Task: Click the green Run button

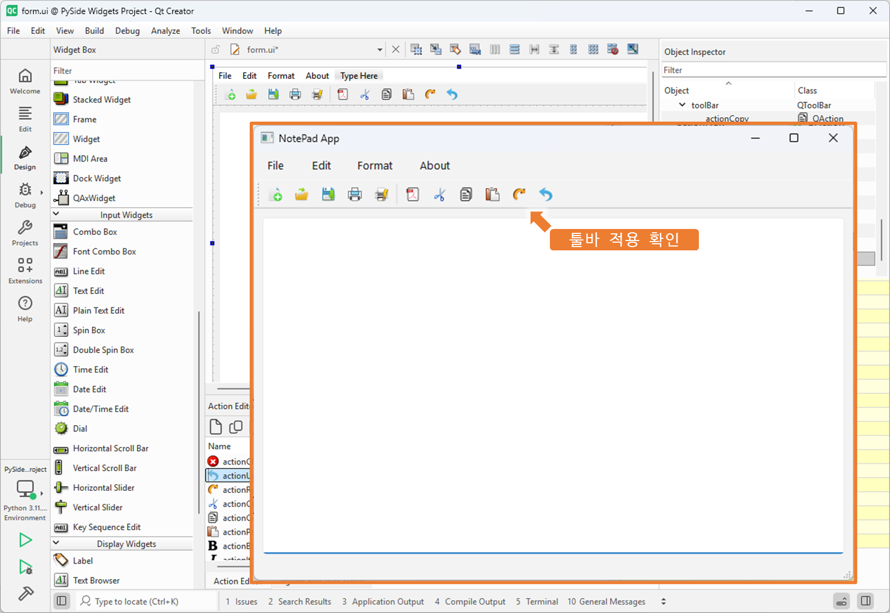Action: click(25, 540)
